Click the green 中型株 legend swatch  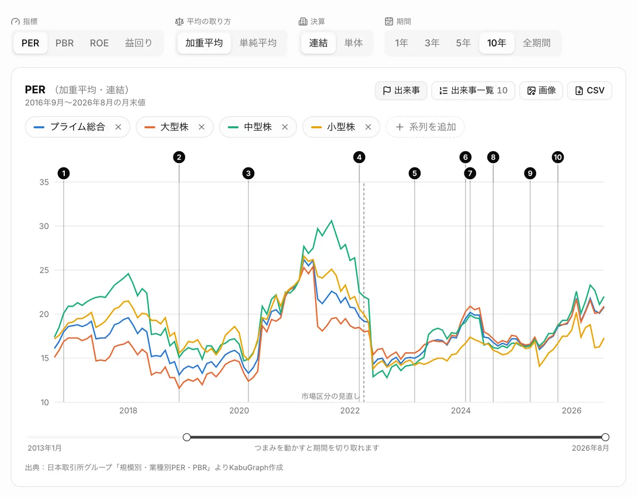point(233,127)
